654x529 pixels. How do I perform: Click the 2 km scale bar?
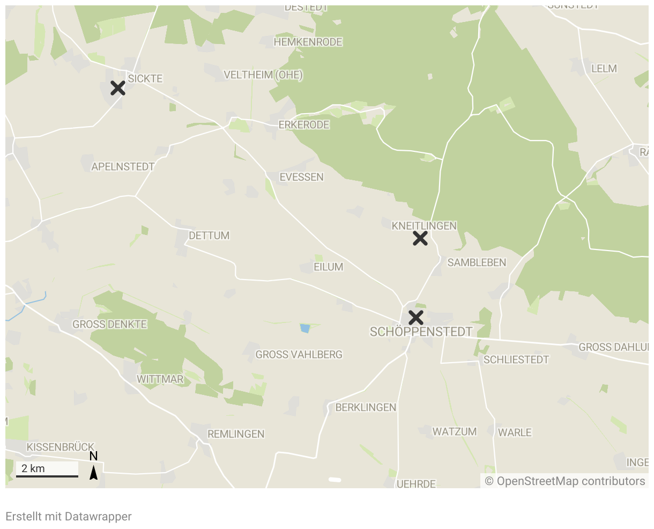pos(47,469)
